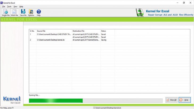Image resolution: width=194 pixels, height=109 pixels.
Task: Click the Excel logo in the header banner
Action: [x=140, y=12]
